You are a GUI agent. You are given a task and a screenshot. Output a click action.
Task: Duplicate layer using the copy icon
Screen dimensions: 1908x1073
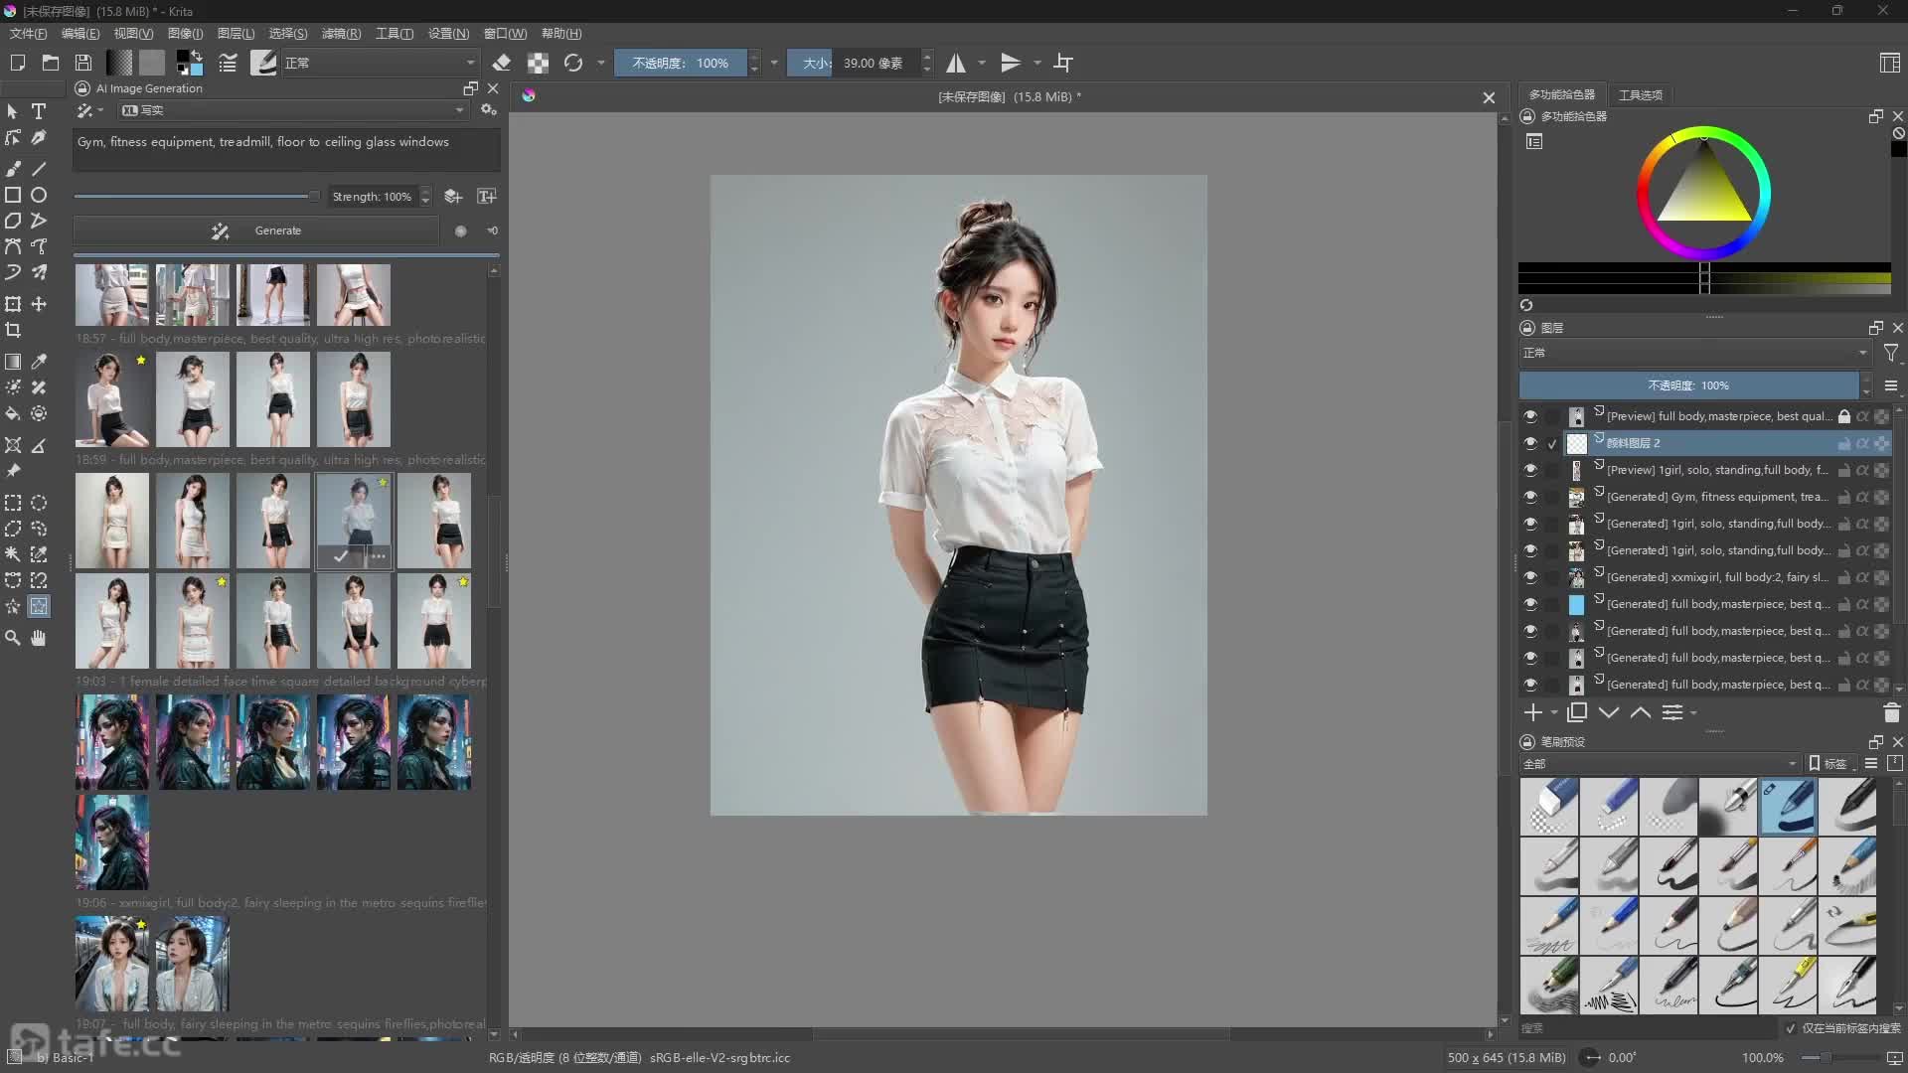[1577, 712]
